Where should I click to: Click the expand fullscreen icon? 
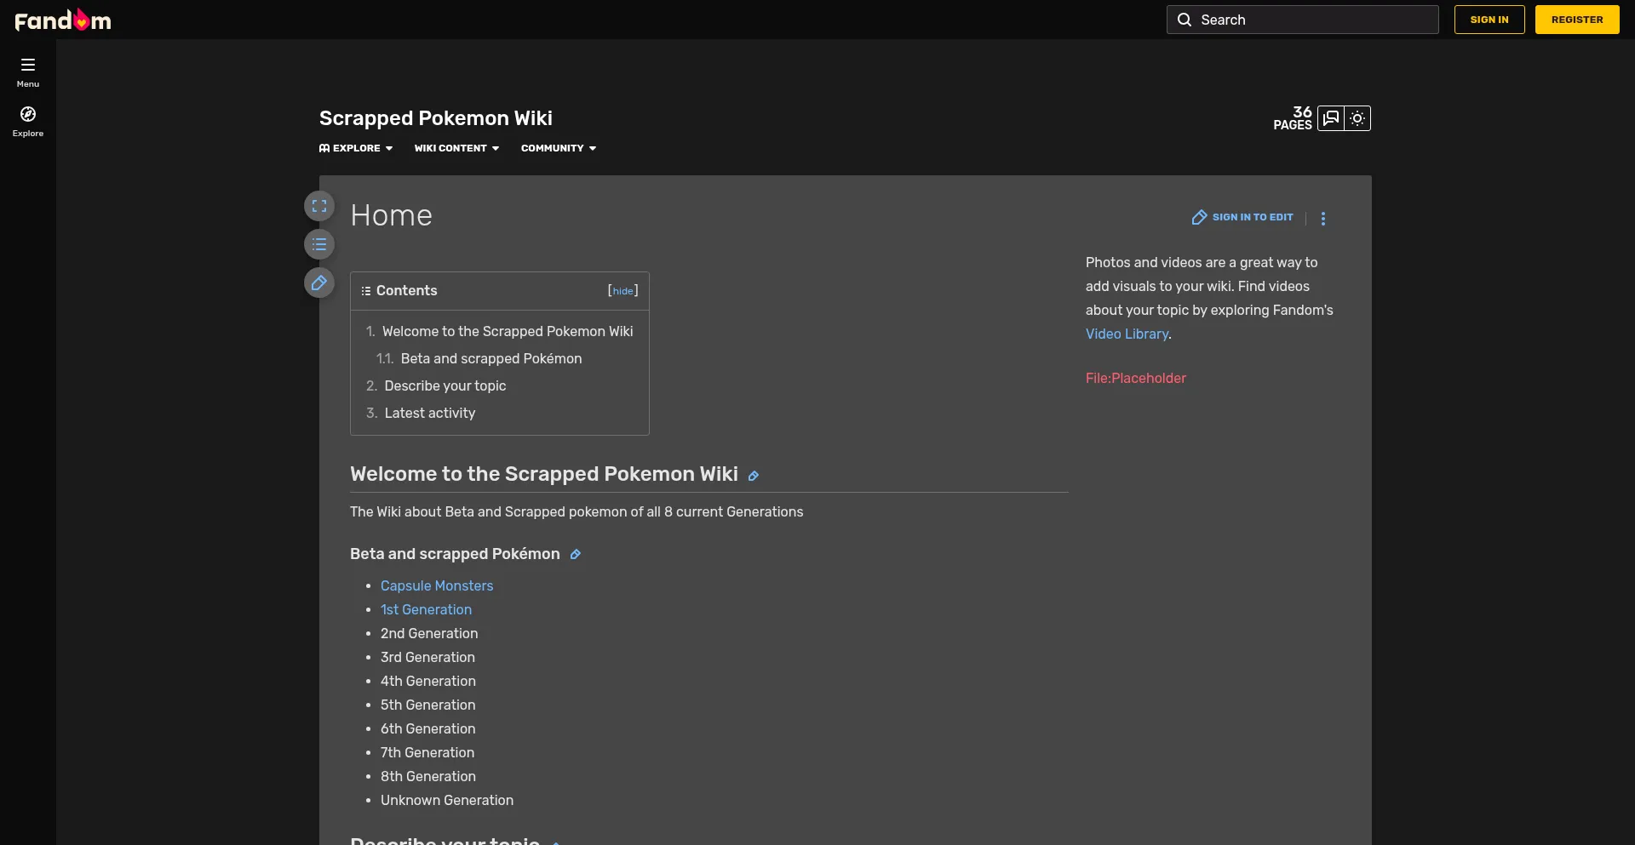(319, 206)
